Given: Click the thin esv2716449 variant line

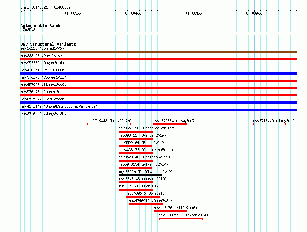Looking at the screenshot, I should coord(269,124).
